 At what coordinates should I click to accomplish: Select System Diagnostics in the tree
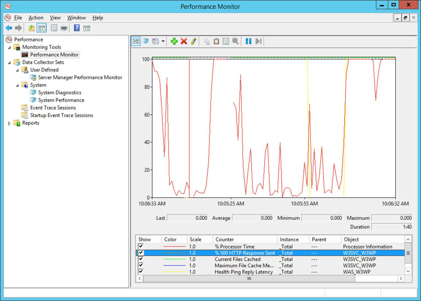[59, 92]
